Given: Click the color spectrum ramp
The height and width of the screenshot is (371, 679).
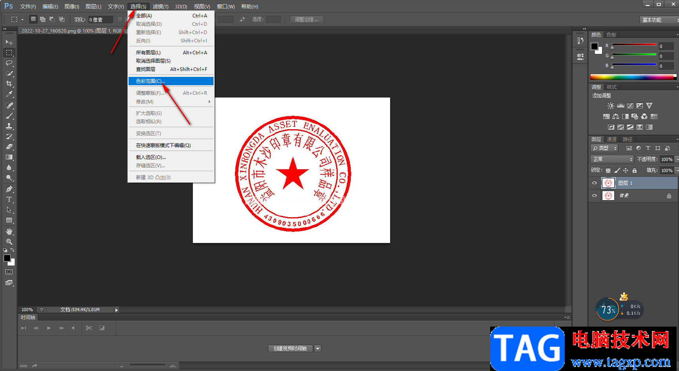Looking at the screenshot, I should click(x=633, y=77).
